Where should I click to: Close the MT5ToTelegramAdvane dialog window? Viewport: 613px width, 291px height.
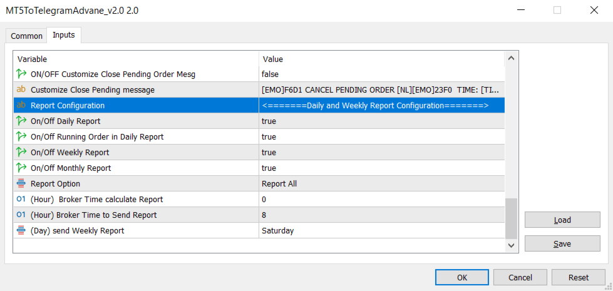point(594,11)
